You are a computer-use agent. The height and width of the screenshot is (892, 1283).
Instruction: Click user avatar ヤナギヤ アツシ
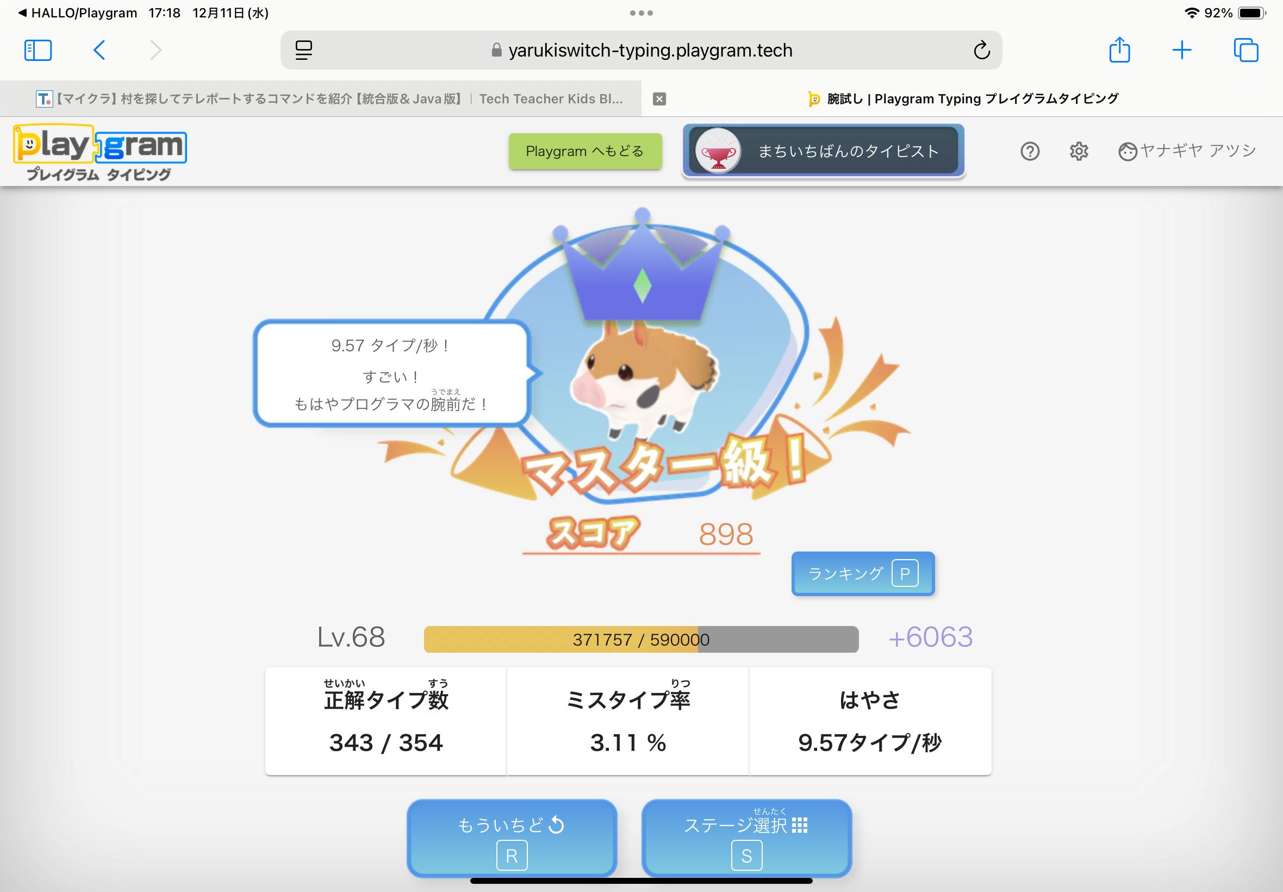(x=1187, y=151)
